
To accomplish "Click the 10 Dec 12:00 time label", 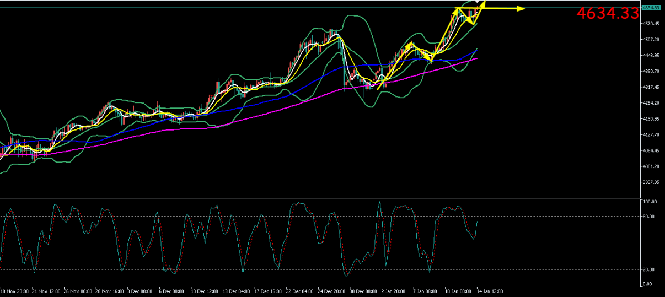I will pos(205,291).
